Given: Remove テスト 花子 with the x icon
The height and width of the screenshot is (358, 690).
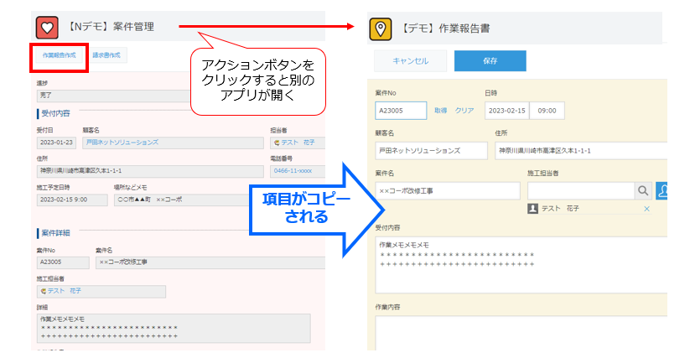Looking at the screenshot, I should tap(646, 209).
